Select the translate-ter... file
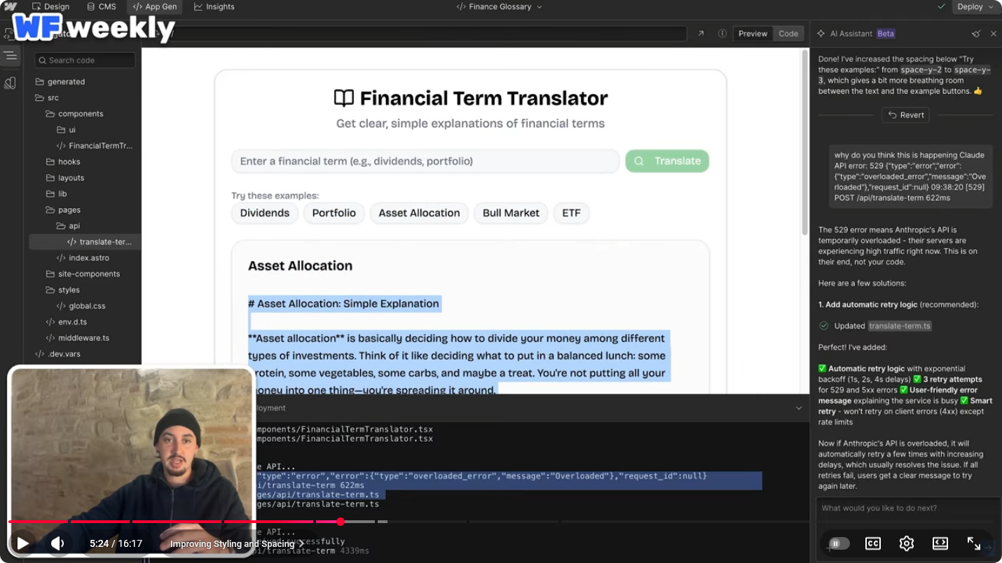The image size is (1002, 563). point(85,242)
